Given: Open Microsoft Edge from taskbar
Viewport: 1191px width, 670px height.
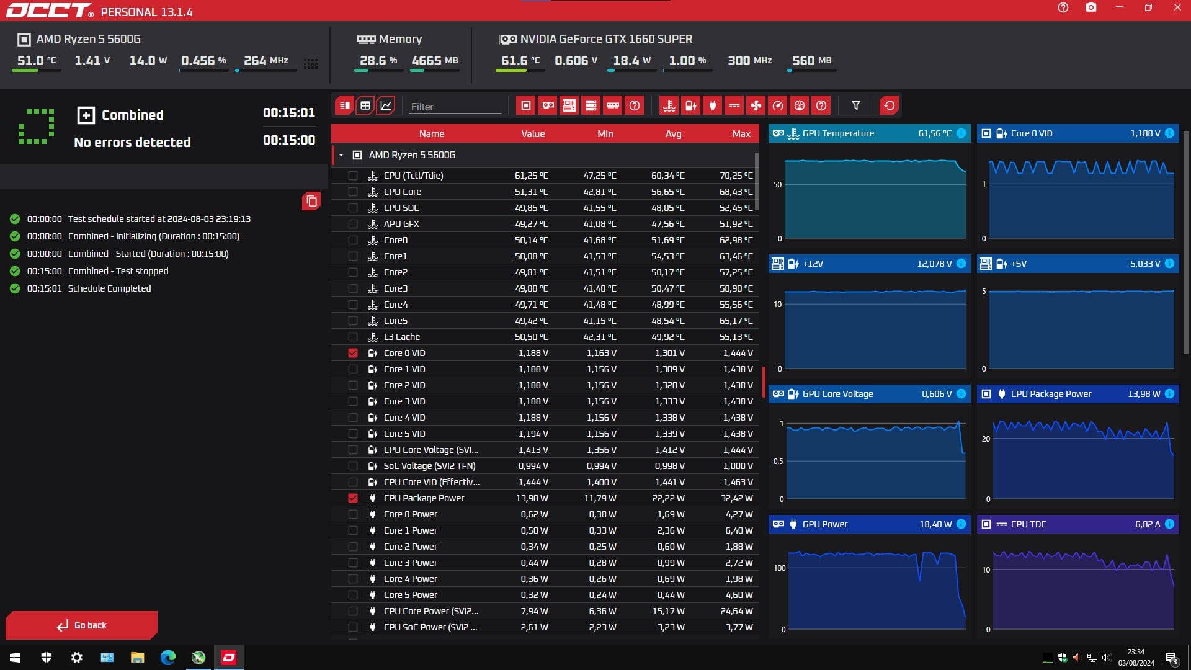Looking at the screenshot, I should pyautogui.click(x=167, y=658).
